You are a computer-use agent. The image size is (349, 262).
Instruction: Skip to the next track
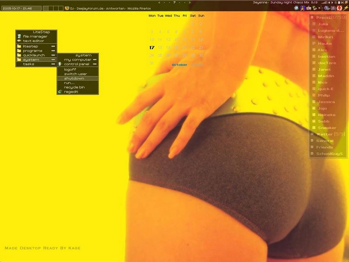point(342,3)
